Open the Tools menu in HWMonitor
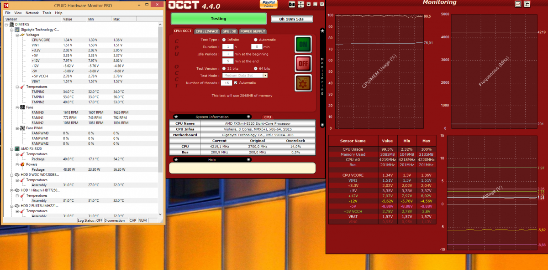This screenshot has width=548, height=270. (47, 13)
